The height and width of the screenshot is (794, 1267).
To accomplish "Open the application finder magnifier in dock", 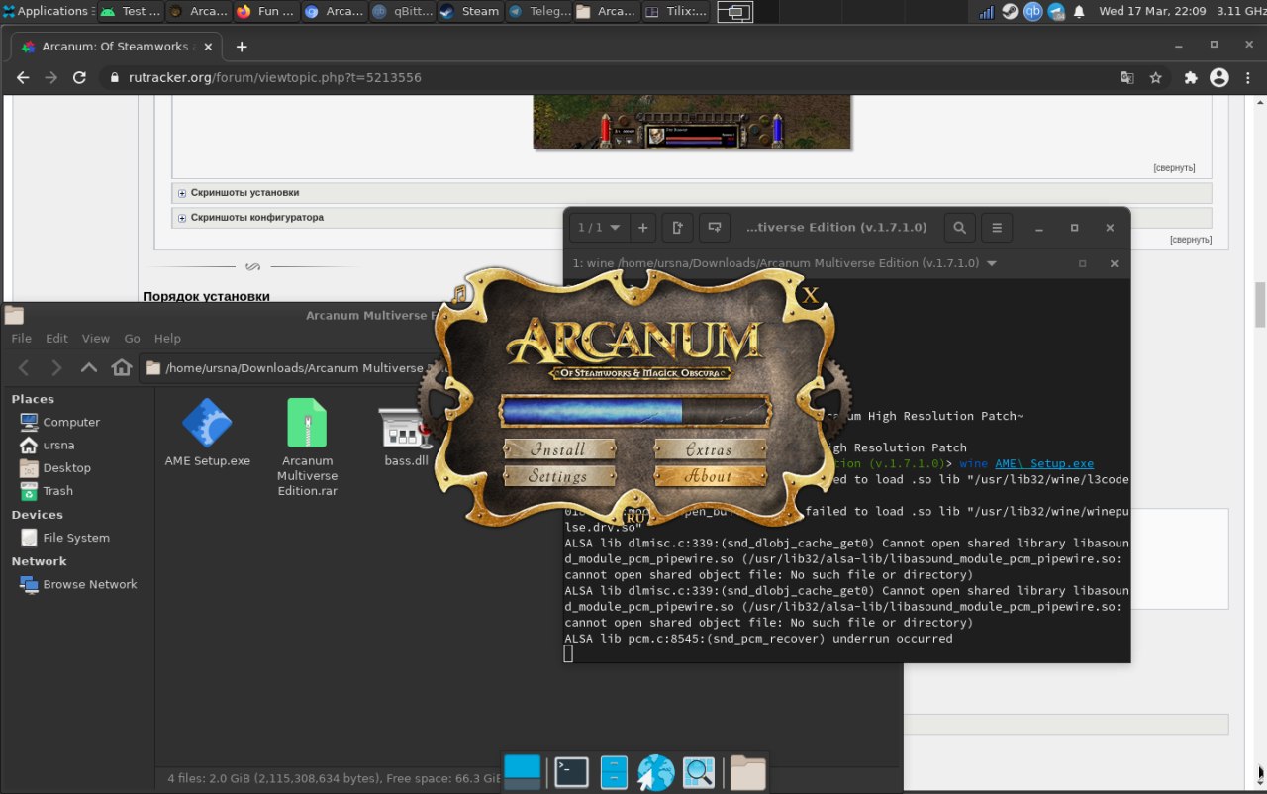I will [699, 772].
